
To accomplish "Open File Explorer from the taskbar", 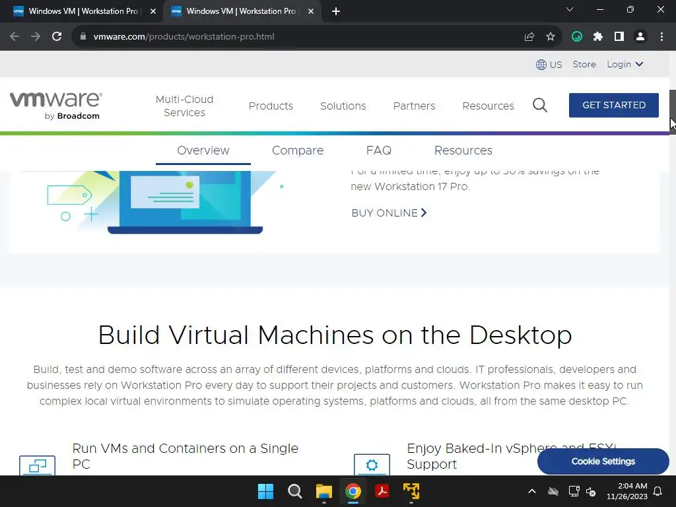I will pos(323,491).
